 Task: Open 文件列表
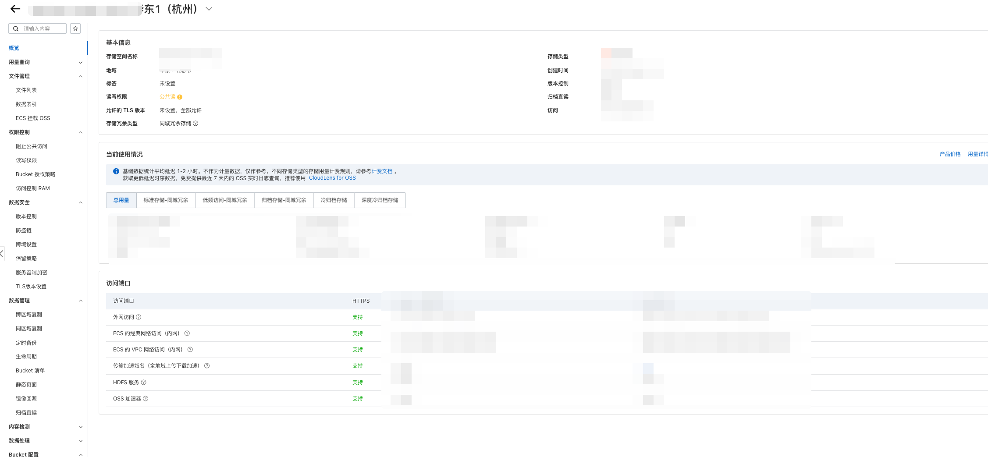click(x=26, y=90)
